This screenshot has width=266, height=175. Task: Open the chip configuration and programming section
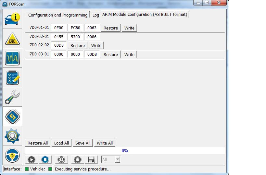click(12, 116)
